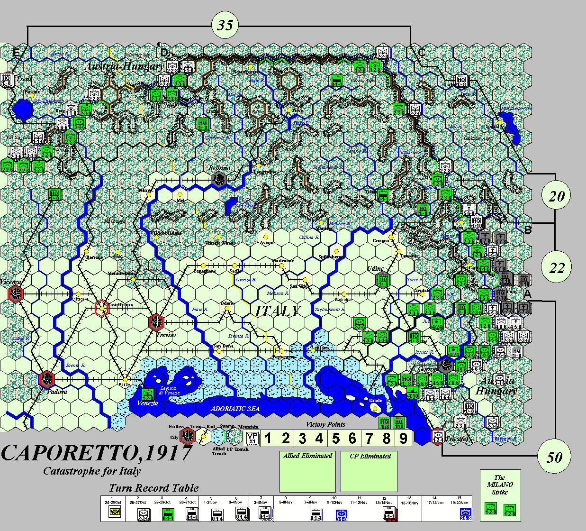Click the 0-1-4 counter at Tolmezzo

click(x=383, y=195)
